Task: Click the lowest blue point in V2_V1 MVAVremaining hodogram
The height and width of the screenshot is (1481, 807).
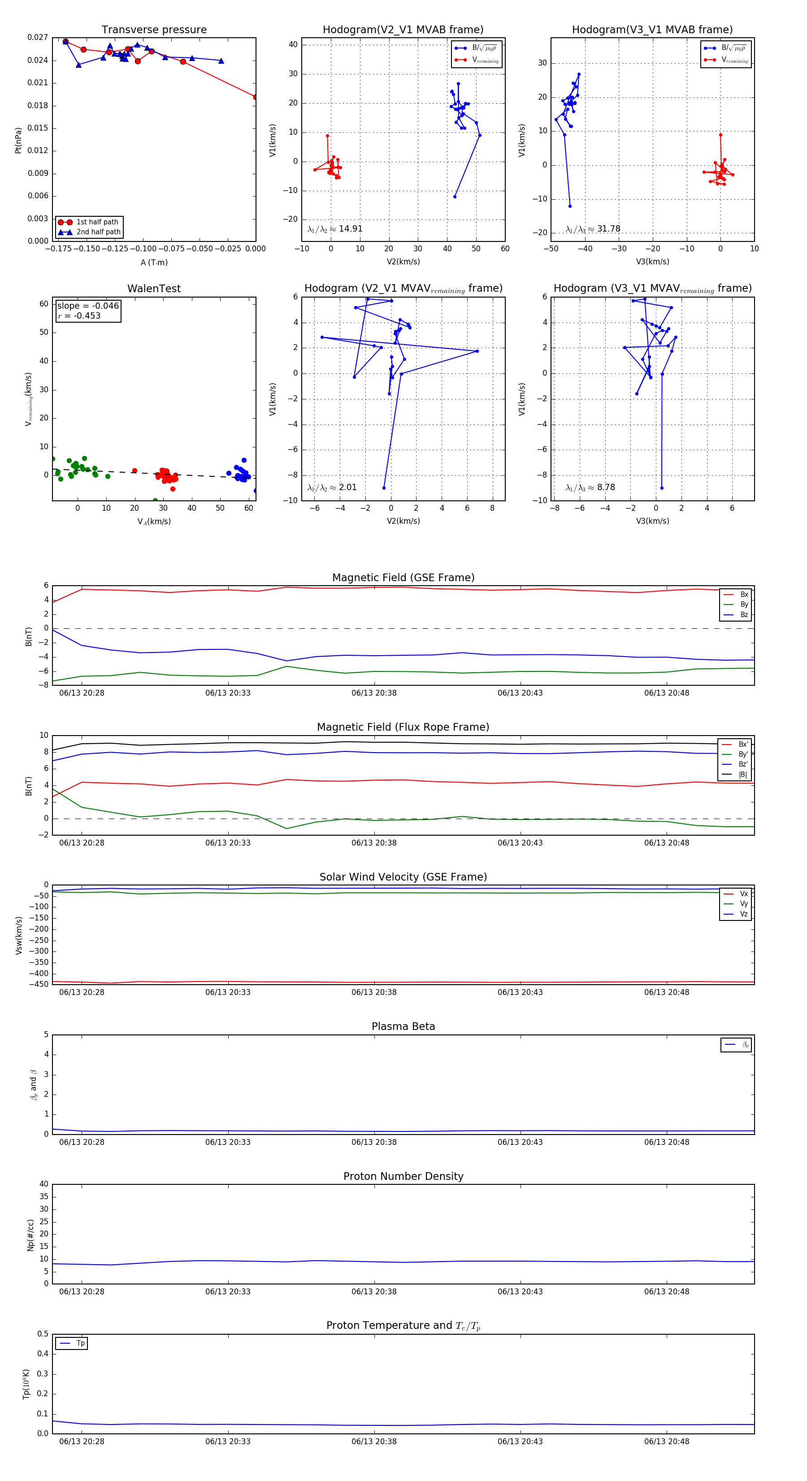Action: coord(384,488)
